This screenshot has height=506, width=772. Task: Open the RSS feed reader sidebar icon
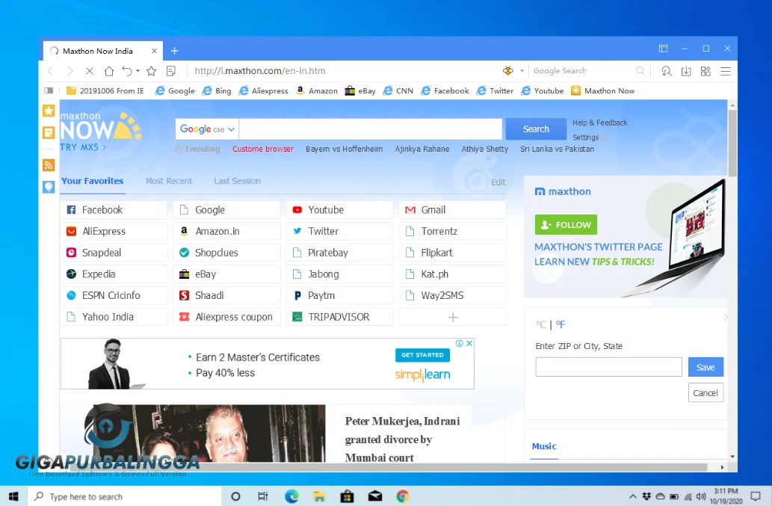[x=48, y=165]
